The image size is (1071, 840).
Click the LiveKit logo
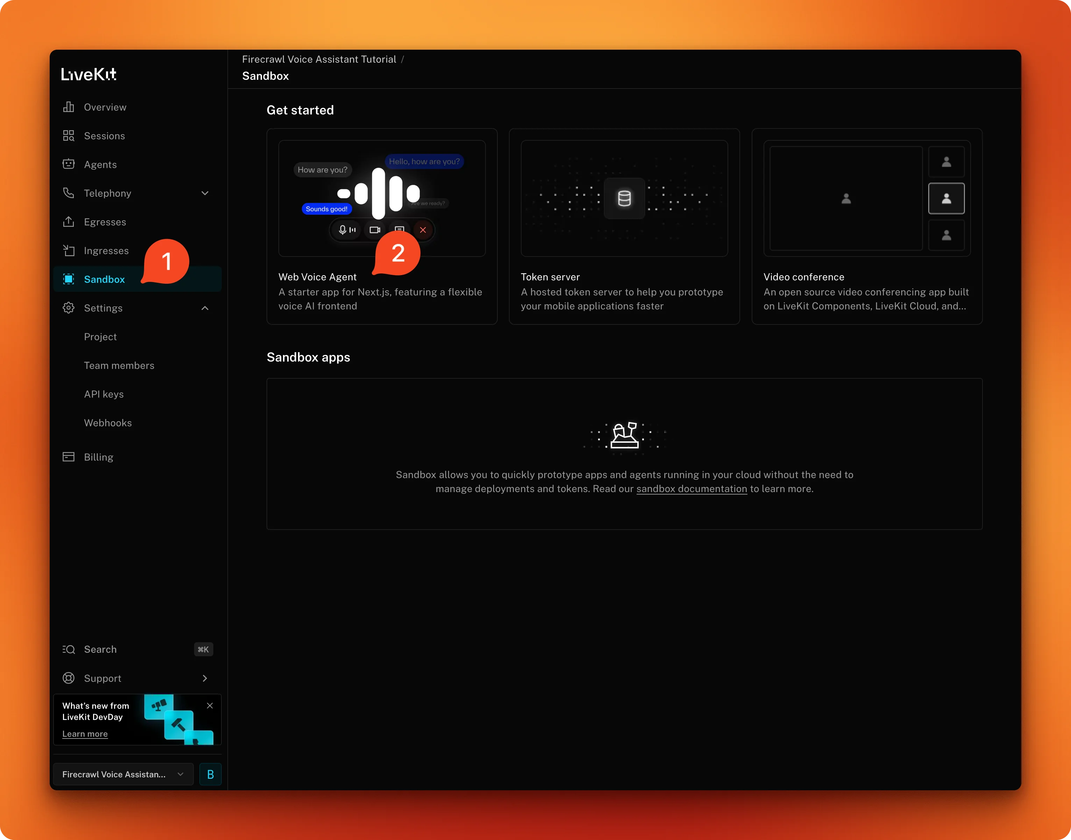(88, 74)
